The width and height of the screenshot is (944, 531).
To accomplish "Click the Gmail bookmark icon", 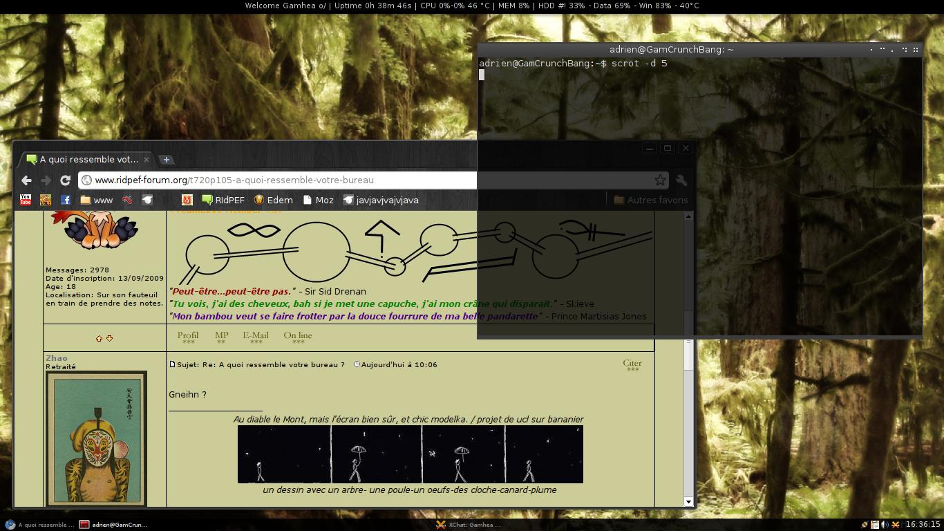I will point(187,200).
